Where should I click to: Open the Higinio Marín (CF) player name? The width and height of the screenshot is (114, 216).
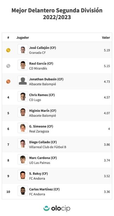43,111
